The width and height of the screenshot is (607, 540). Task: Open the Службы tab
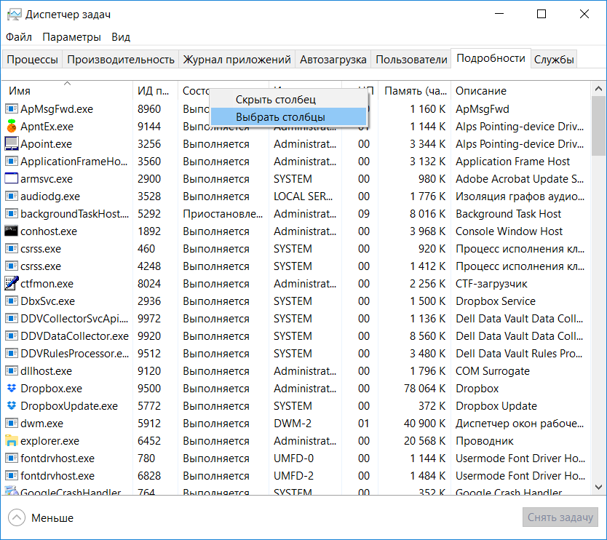pyautogui.click(x=554, y=60)
